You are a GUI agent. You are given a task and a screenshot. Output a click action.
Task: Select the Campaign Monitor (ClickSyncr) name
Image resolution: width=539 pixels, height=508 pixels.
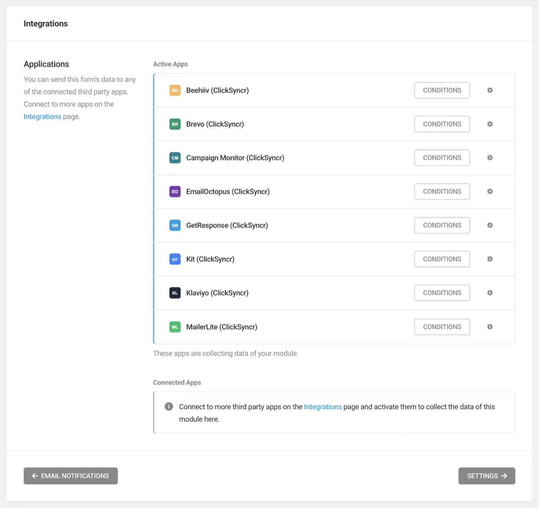235,158
